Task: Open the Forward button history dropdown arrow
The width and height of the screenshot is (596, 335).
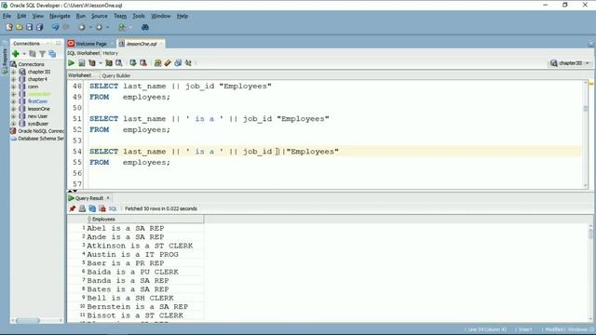Action: tap(108, 27)
